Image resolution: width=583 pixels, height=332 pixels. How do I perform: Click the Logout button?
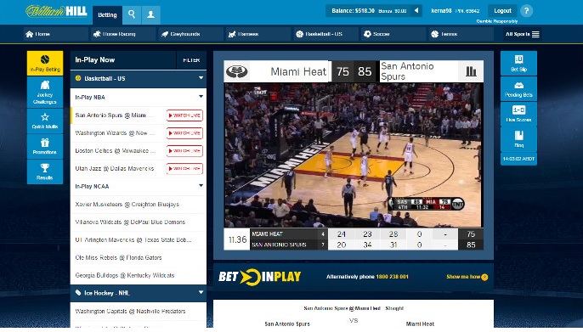tap(502, 11)
